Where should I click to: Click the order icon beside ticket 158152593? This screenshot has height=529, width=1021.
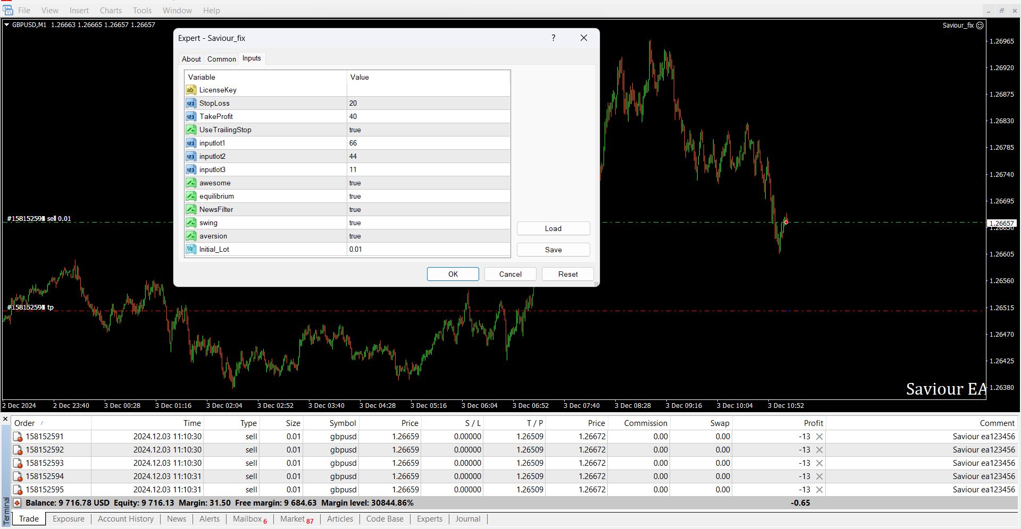[18, 463]
